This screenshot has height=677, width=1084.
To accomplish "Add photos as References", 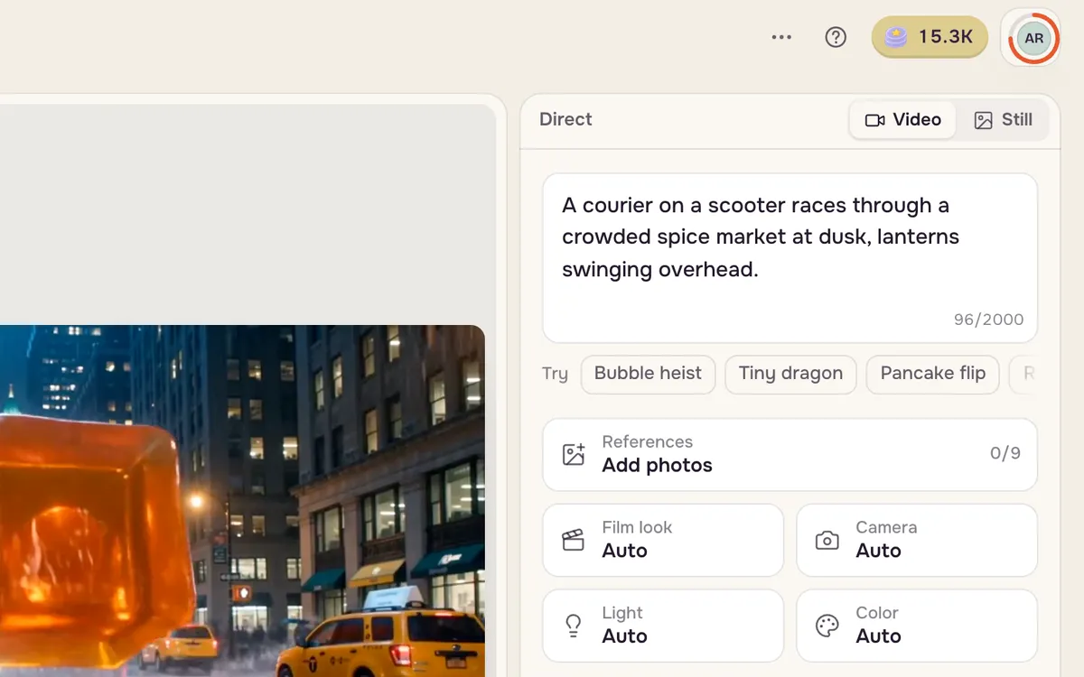I will (x=790, y=454).
